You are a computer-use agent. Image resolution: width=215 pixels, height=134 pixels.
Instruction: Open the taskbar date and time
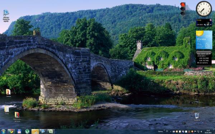click(x=208, y=131)
